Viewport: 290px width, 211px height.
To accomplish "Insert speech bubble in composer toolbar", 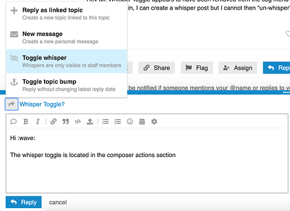I will (x=14, y=122).
